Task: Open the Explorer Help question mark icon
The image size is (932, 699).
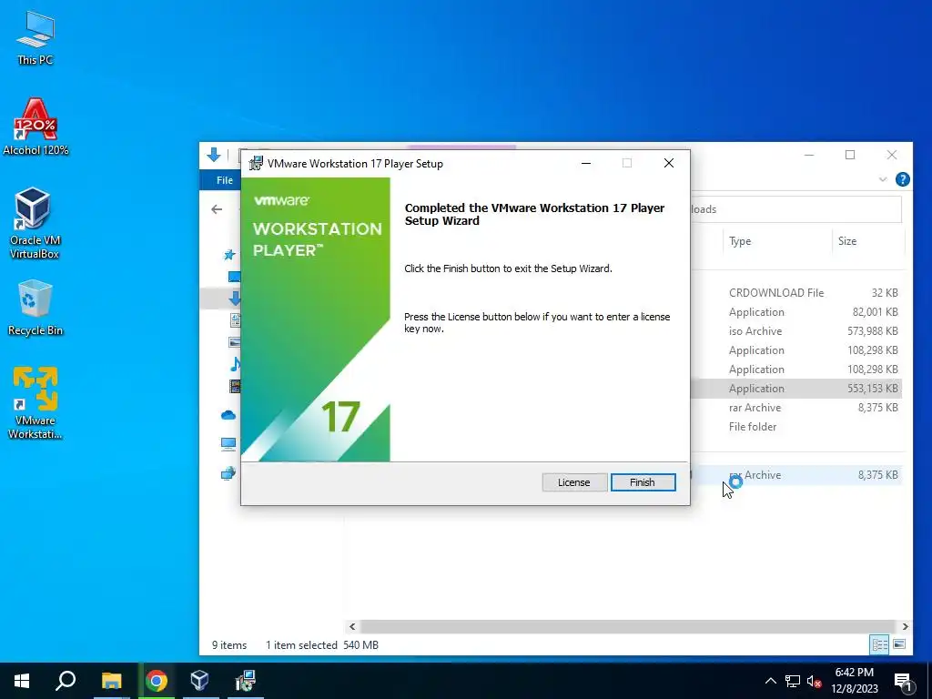Action: coord(902,179)
